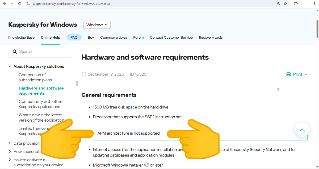This screenshot has width=319, height=169.
Task: Click the scroll-to-top arrow button
Action: tap(302, 130)
